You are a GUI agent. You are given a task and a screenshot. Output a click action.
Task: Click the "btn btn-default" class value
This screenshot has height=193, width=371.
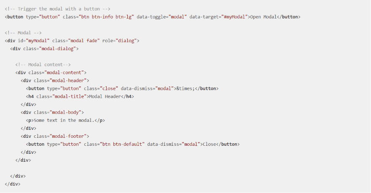[121, 145]
